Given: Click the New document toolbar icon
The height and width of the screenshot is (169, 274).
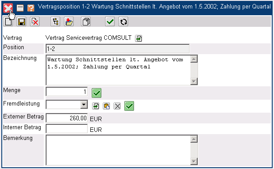Looking at the screenshot, I should (x=8, y=21).
